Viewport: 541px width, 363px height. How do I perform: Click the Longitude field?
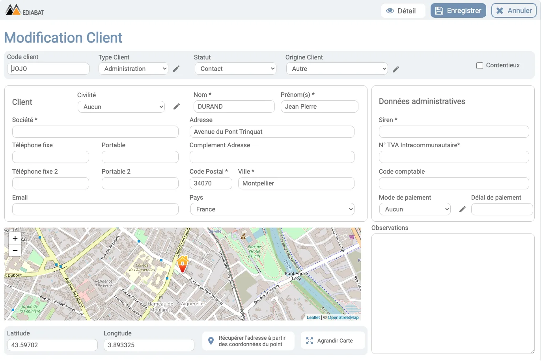[x=149, y=345]
